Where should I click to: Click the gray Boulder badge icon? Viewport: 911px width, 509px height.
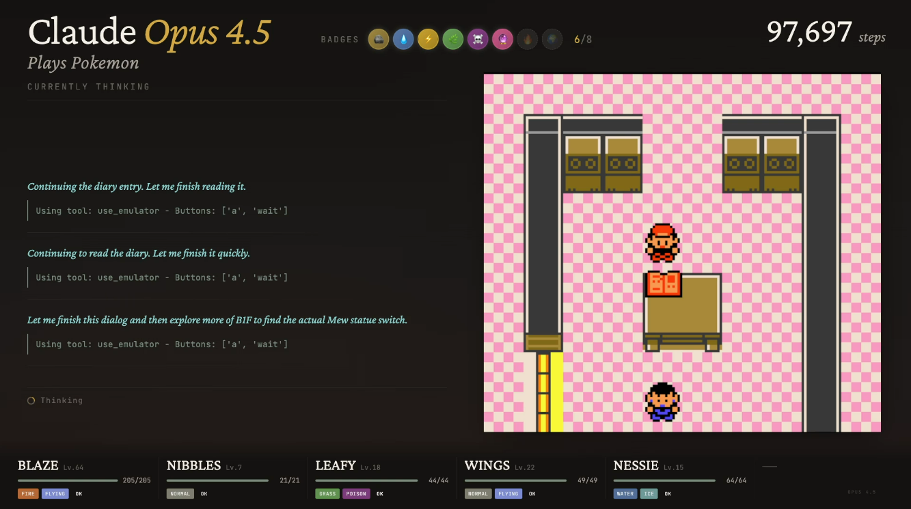tap(378, 40)
